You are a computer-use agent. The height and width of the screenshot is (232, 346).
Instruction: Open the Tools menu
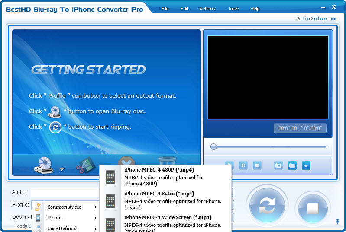233,9
